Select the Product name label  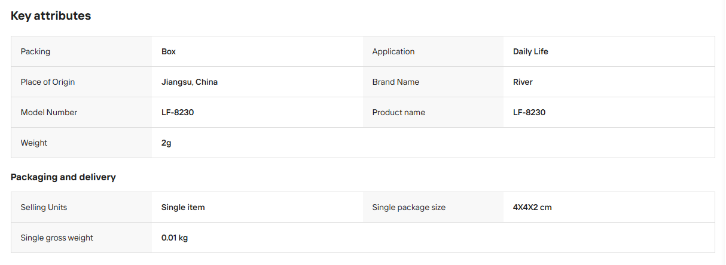(399, 112)
